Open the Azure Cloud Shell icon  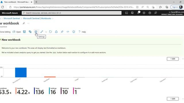126,13
